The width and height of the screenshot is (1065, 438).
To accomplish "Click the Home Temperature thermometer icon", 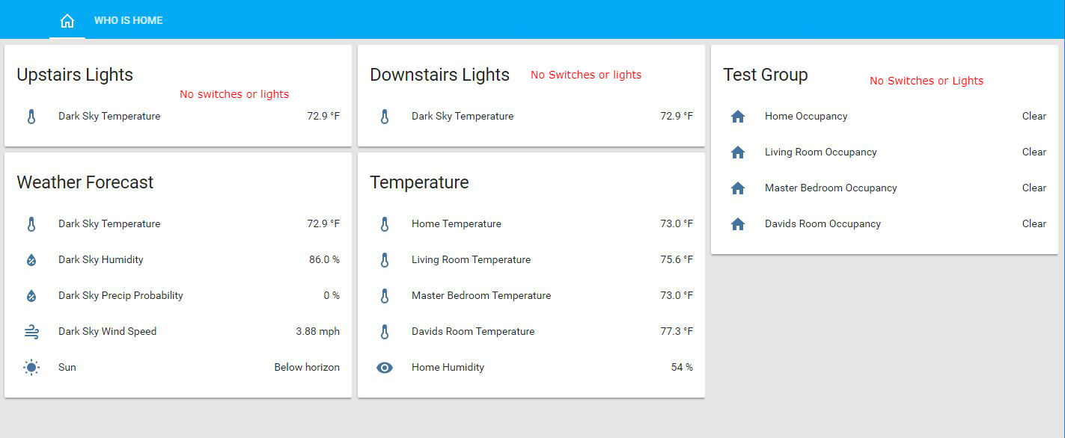I will click(384, 223).
